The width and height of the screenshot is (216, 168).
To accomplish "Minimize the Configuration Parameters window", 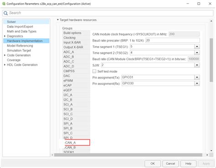I will point(188,4).
